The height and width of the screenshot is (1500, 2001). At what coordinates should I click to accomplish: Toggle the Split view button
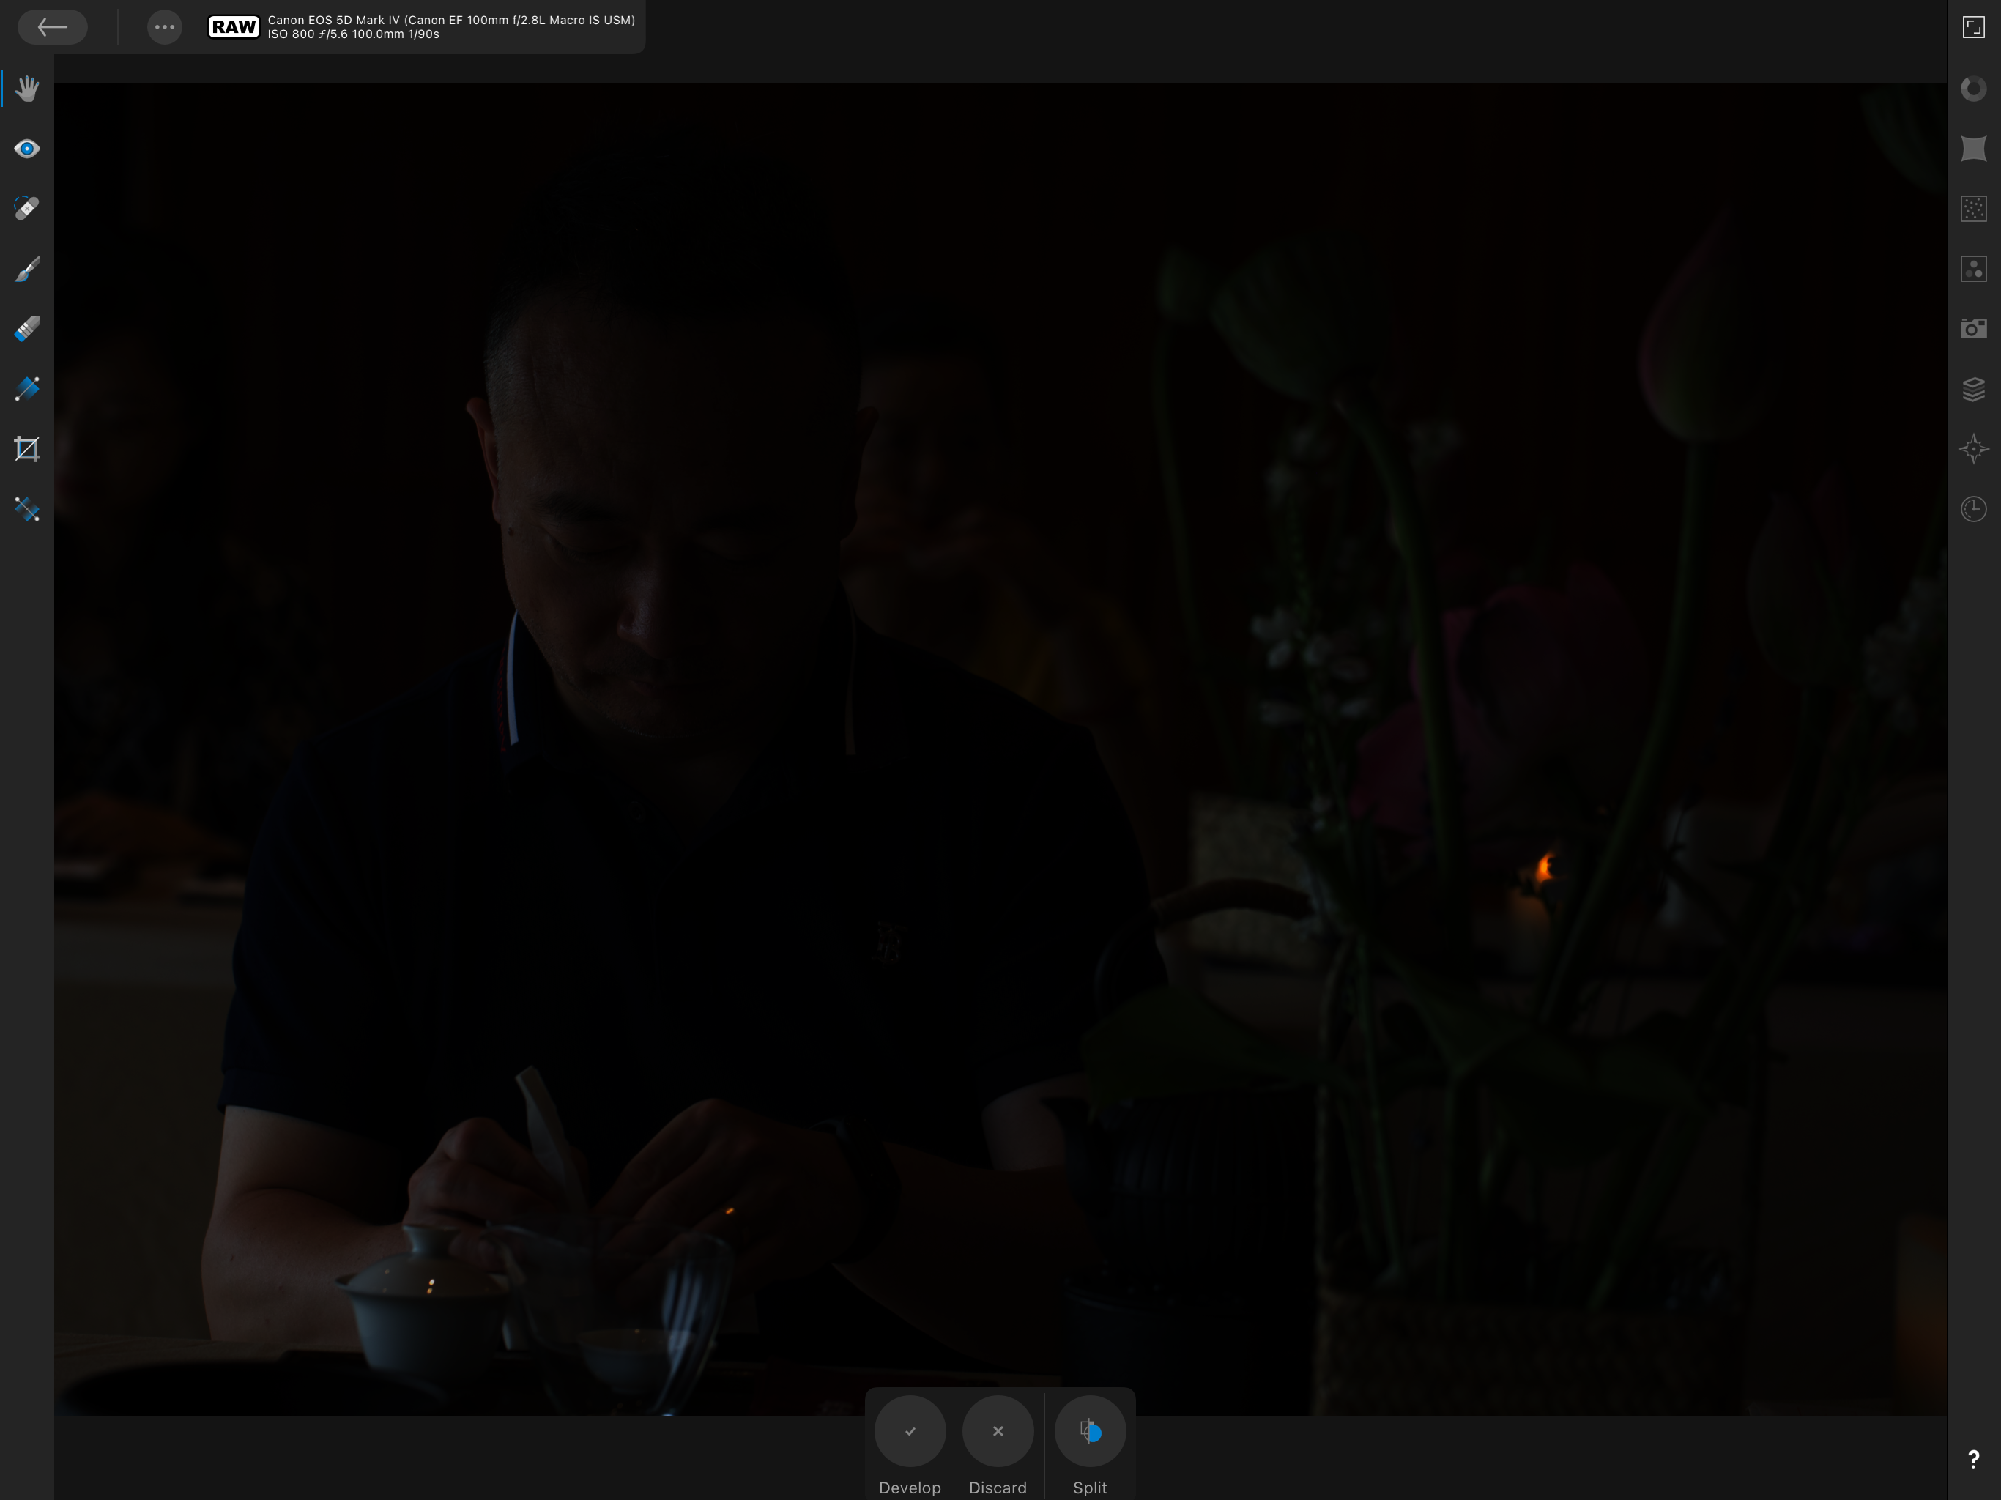click(1090, 1431)
